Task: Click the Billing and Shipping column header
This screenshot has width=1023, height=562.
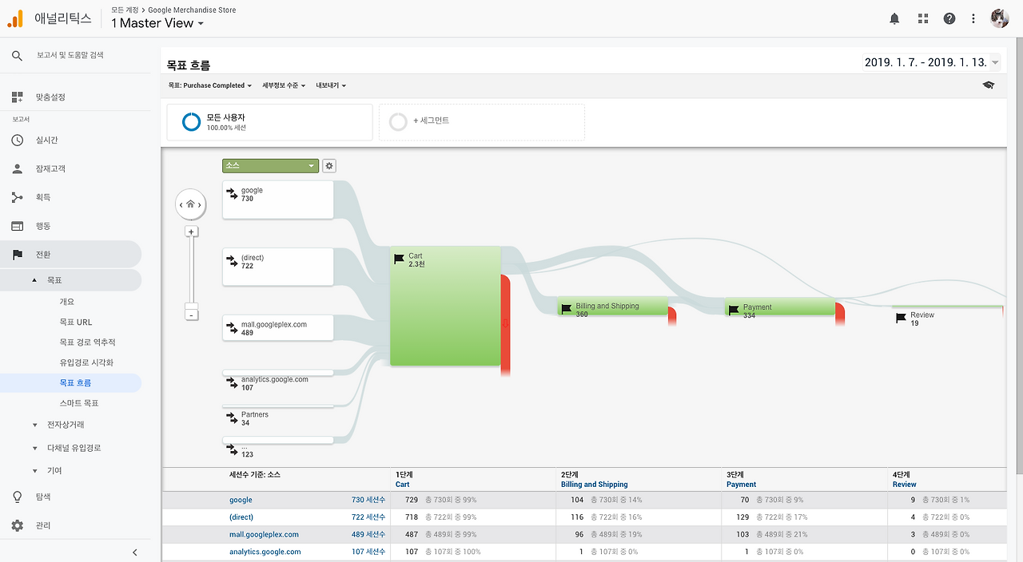Action: (595, 485)
